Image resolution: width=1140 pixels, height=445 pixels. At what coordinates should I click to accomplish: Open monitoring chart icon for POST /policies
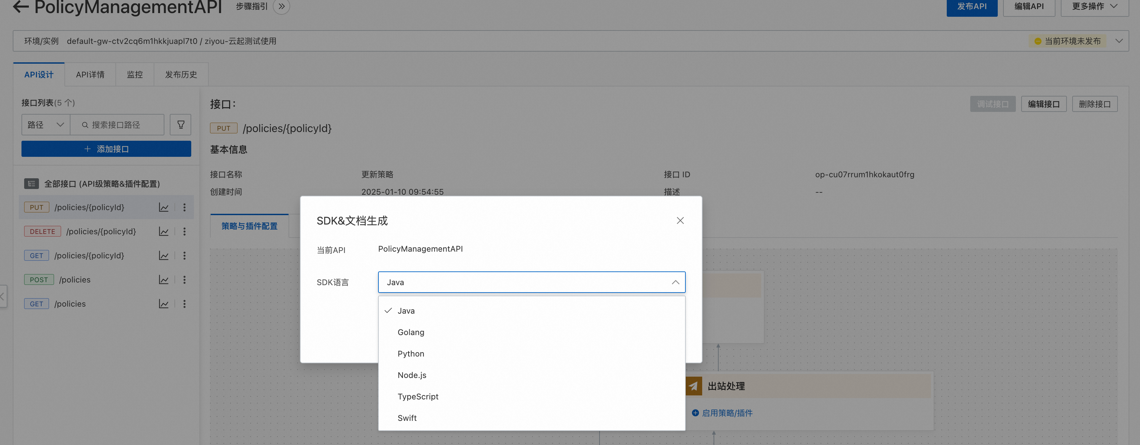[x=164, y=280]
